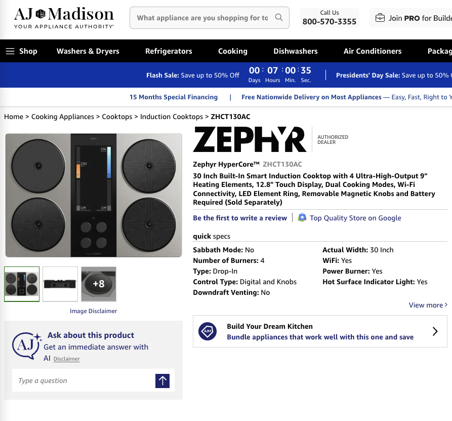Select the first cooktop top-view thumbnail
The width and height of the screenshot is (452, 421).
(x=22, y=284)
